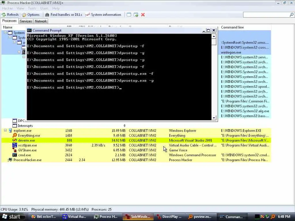The width and height of the screenshot is (295, 221).
Task: Click the alg.exe command line entry
Action: [245, 111]
